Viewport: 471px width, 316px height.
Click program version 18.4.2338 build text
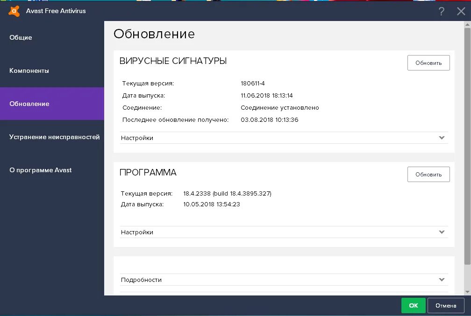228,194
